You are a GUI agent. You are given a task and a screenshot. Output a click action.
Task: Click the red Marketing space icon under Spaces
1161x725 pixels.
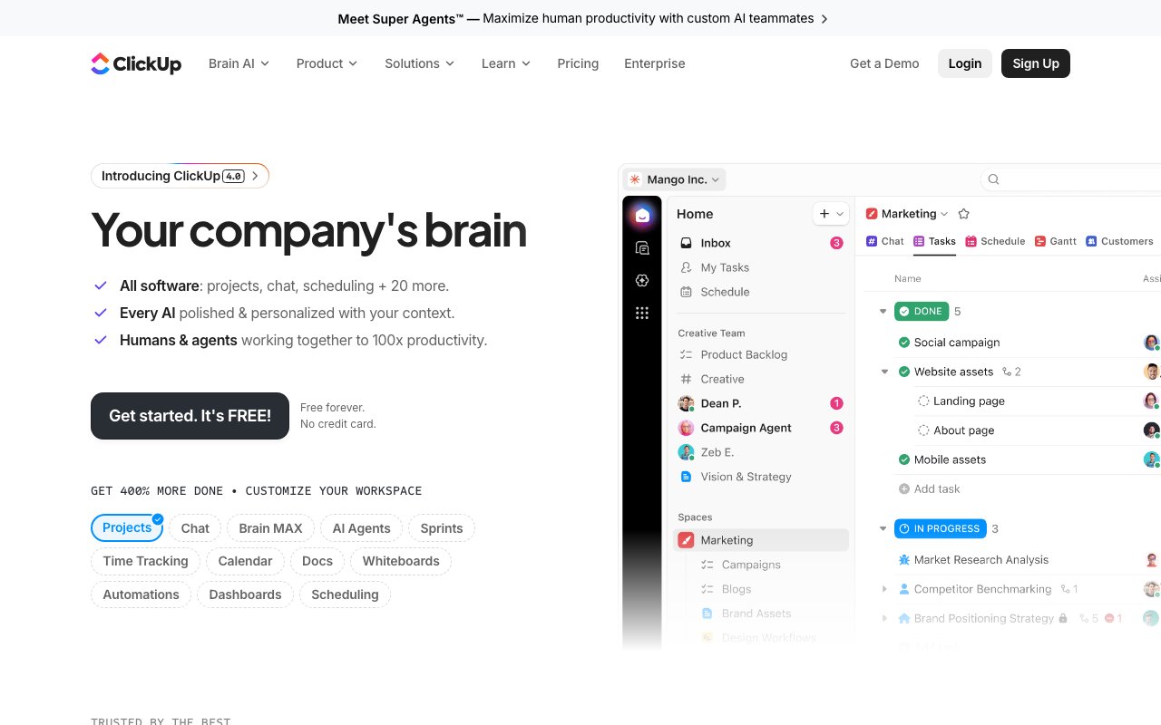click(x=686, y=540)
